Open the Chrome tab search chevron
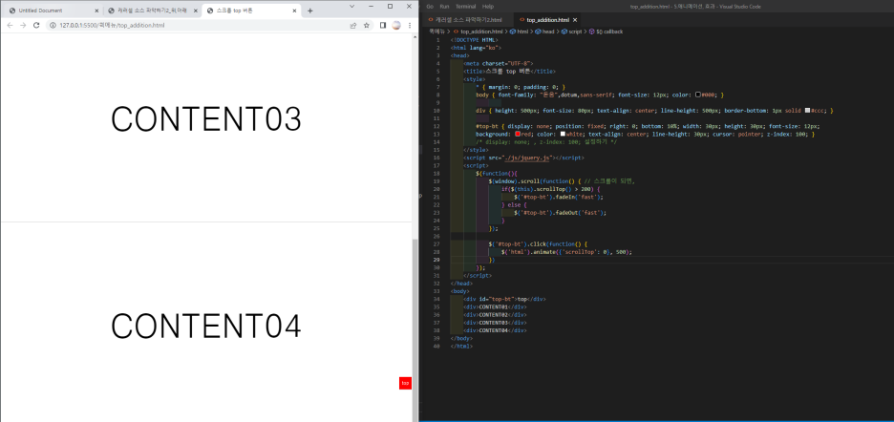Screen dimensions: 894x422 click(351, 6)
